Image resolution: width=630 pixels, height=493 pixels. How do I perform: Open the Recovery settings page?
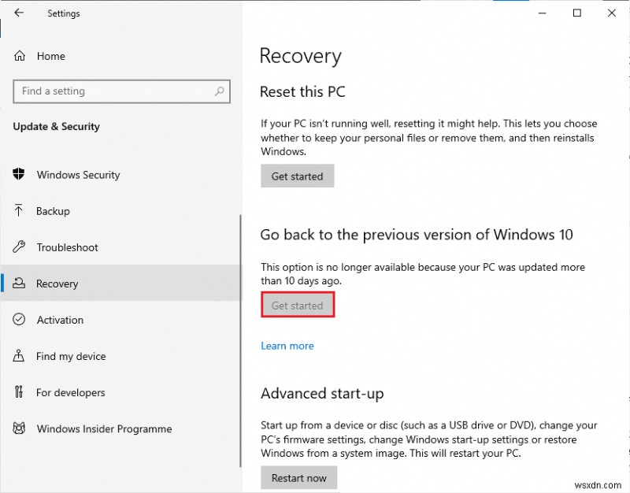click(x=57, y=284)
